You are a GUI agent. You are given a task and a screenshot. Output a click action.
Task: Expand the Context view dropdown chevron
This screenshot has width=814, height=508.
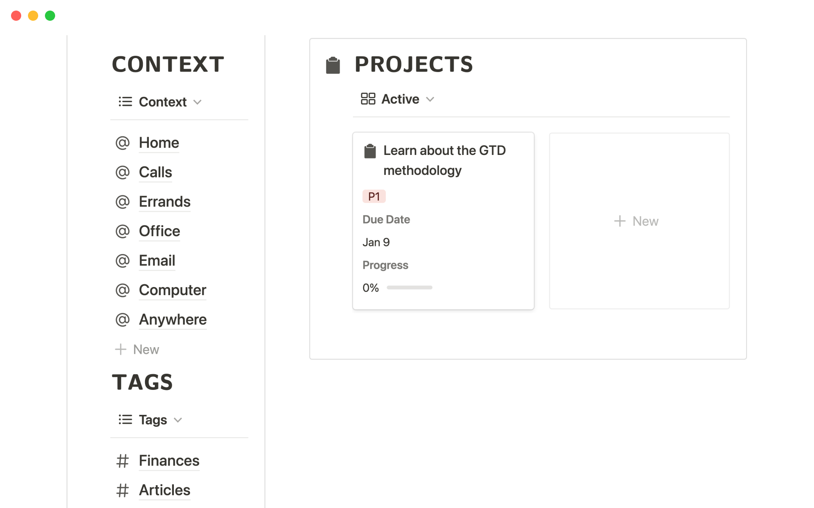[x=197, y=102]
